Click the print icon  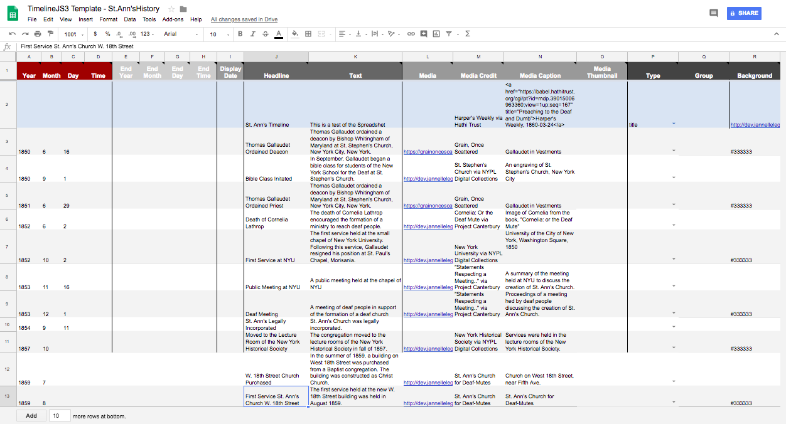tap(38, 34)
